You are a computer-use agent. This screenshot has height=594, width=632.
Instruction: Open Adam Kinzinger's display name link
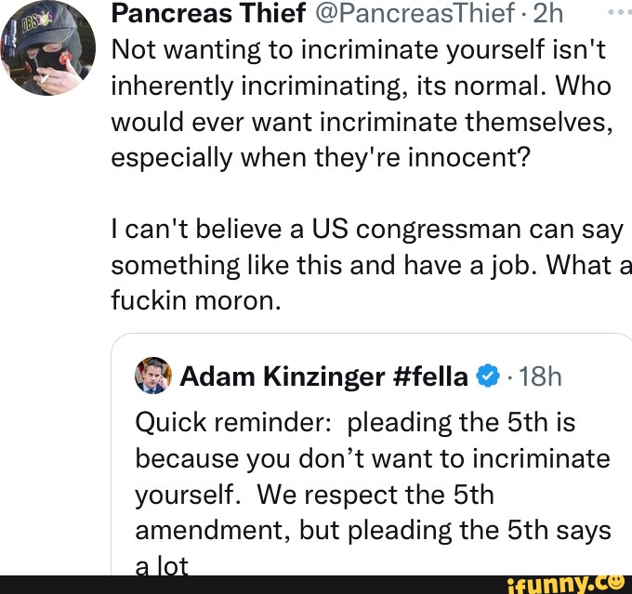(279, 376)
